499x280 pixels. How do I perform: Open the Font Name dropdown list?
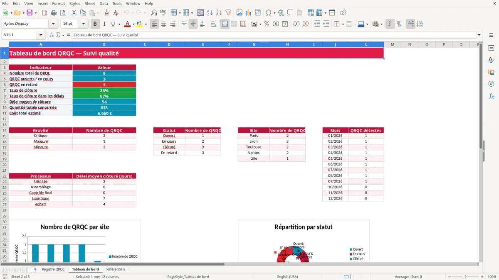pyautogui.click(x=53, y=24)
